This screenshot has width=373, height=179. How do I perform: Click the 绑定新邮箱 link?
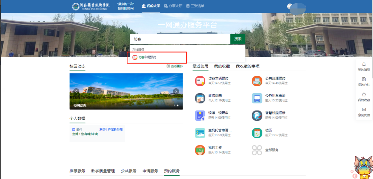pyautogui.click(x=115, y=130)
